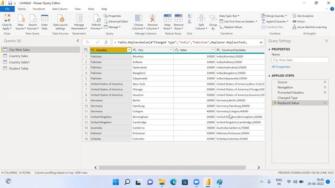Open Manage Parameters
Screen dimensions: 335x188
click(79, 22)
